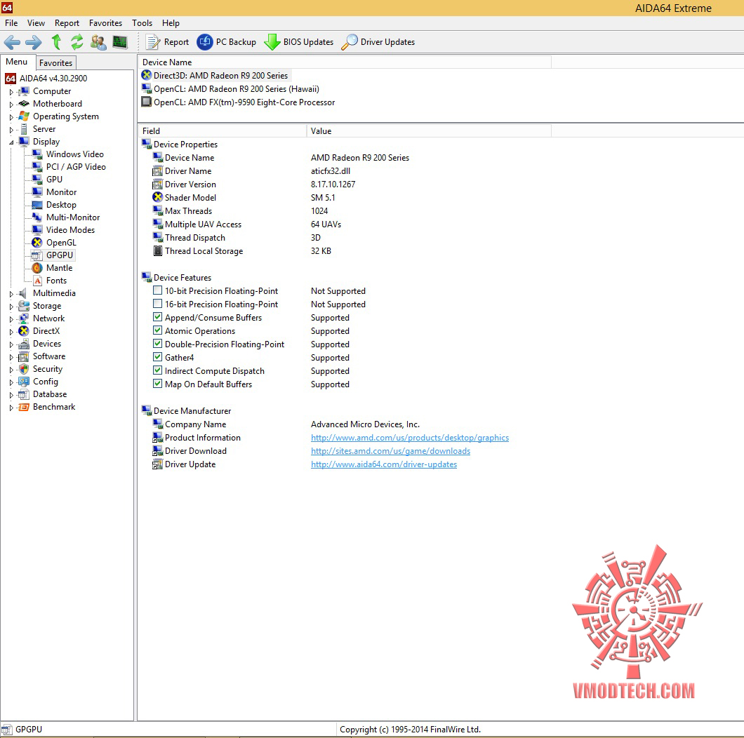Viewport: 744px width, 738px height.
Task: Open the View menu
Action: pyautogui.click(x=36, y=22)
